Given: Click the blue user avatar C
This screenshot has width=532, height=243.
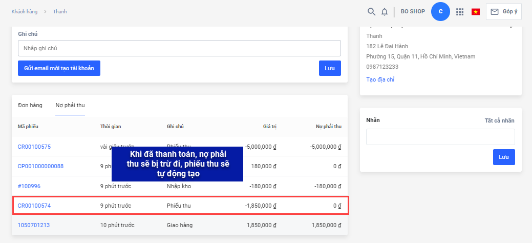Looking at the screenshot, I should pos(440,12).
